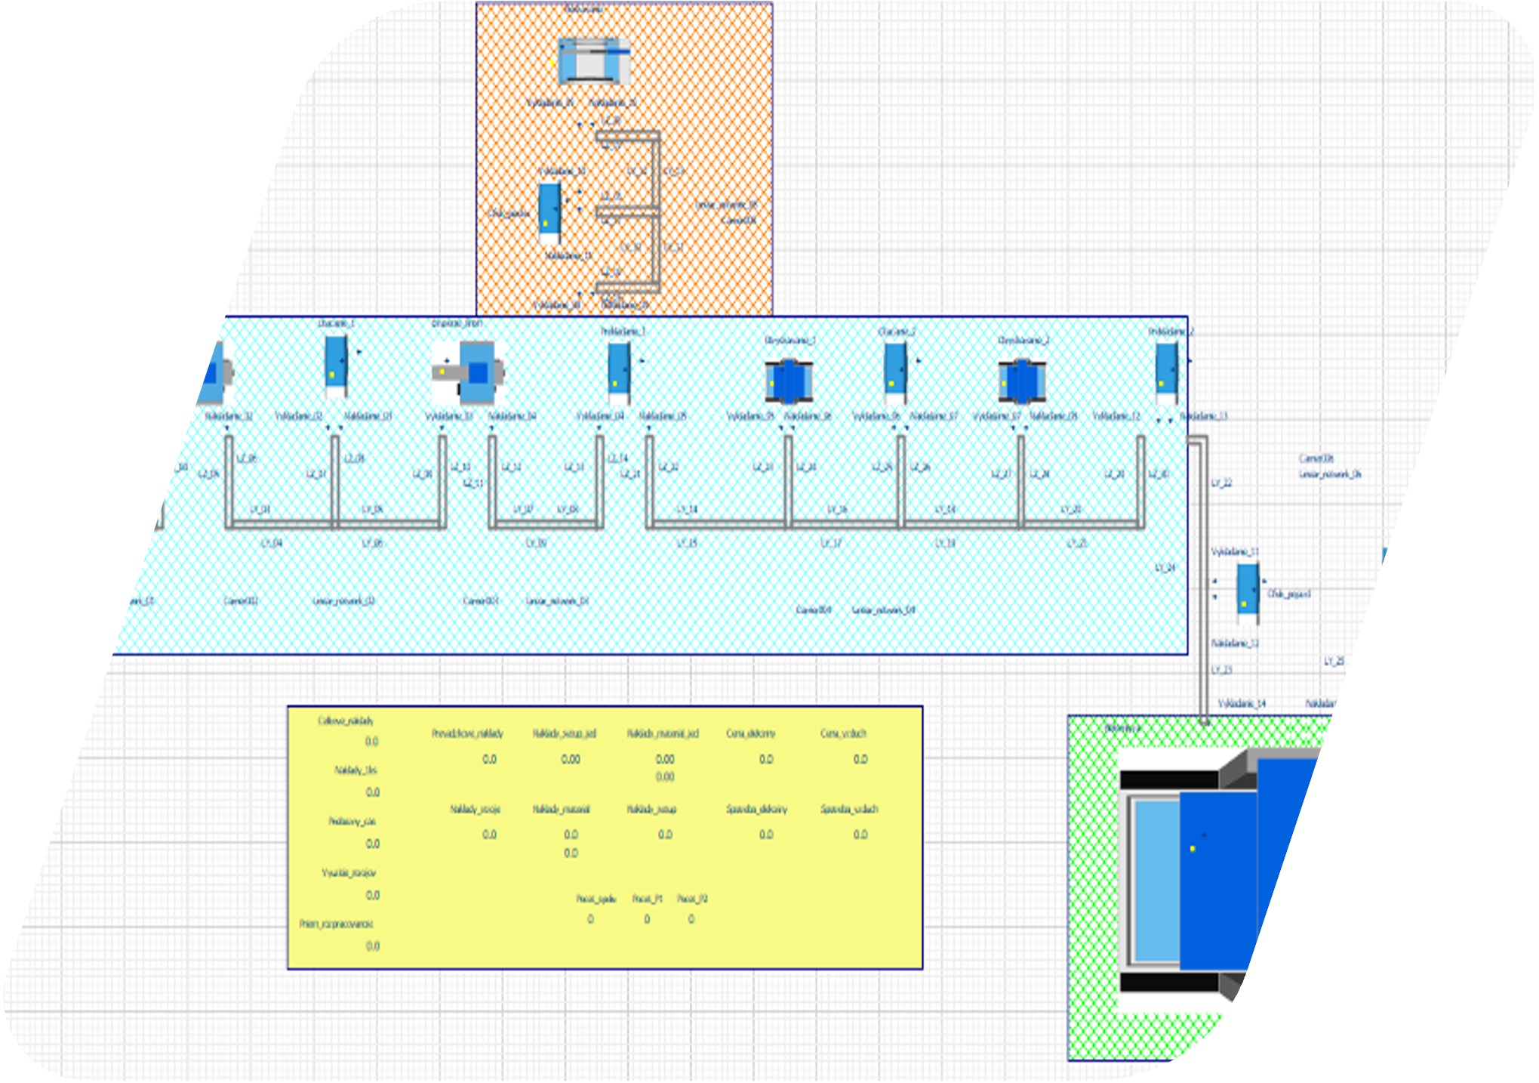Click the Spotreba_vzduch value 0.0

[x=860, y=835]
